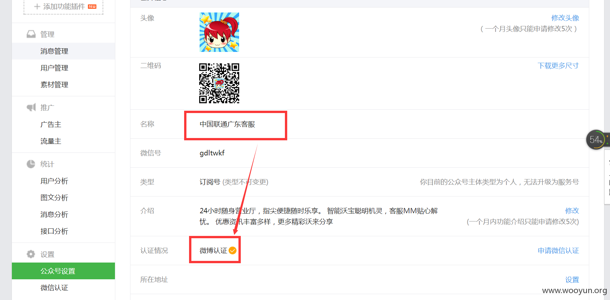Click the 微信号 row label
Viewport: 610px width, 300px height.
click(x=151, y=153)
